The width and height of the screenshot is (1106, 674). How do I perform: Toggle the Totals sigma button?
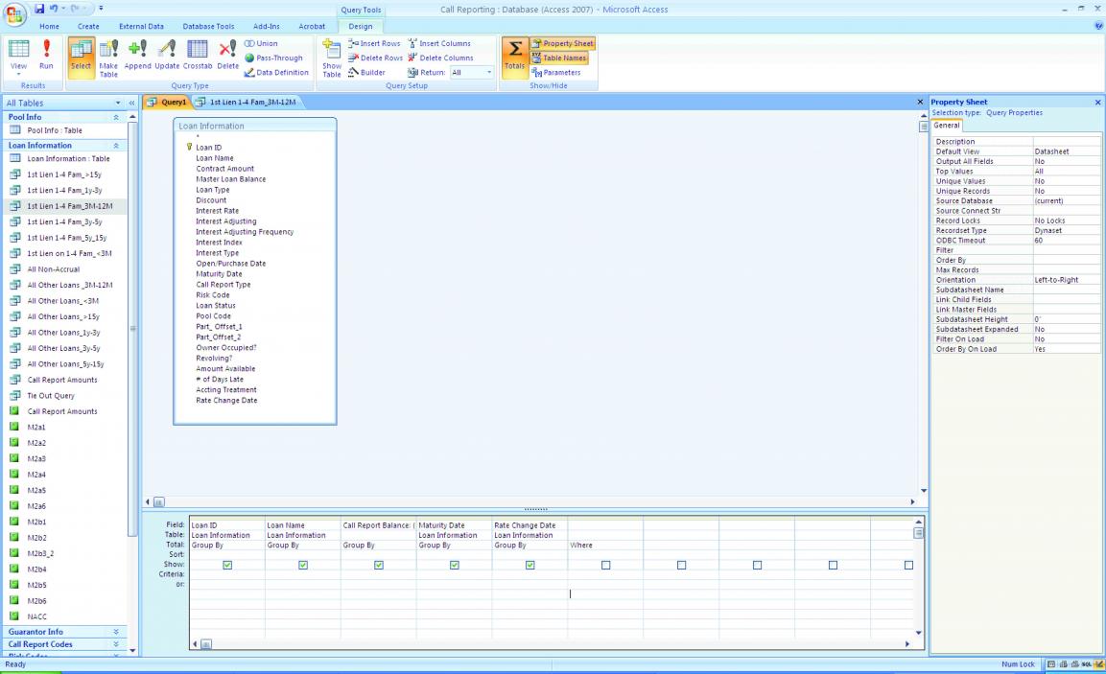pyautogui.click(x=514, y=58)
